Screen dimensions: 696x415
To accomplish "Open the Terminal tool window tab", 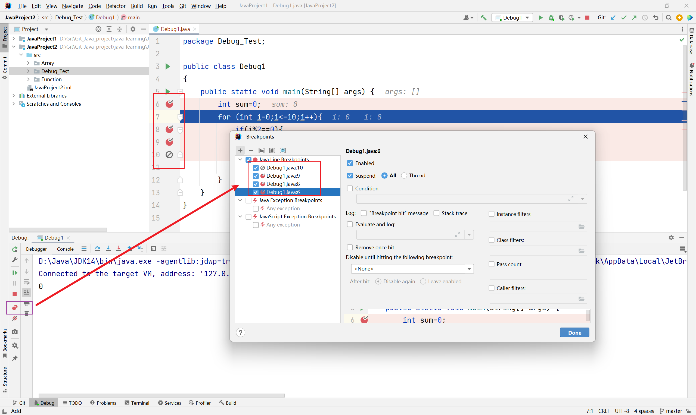I will coord(137,403).
